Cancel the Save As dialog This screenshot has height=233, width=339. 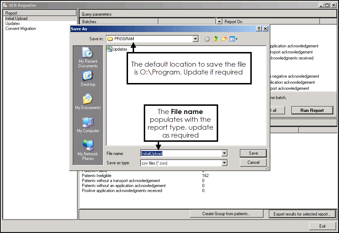(253, 162)
